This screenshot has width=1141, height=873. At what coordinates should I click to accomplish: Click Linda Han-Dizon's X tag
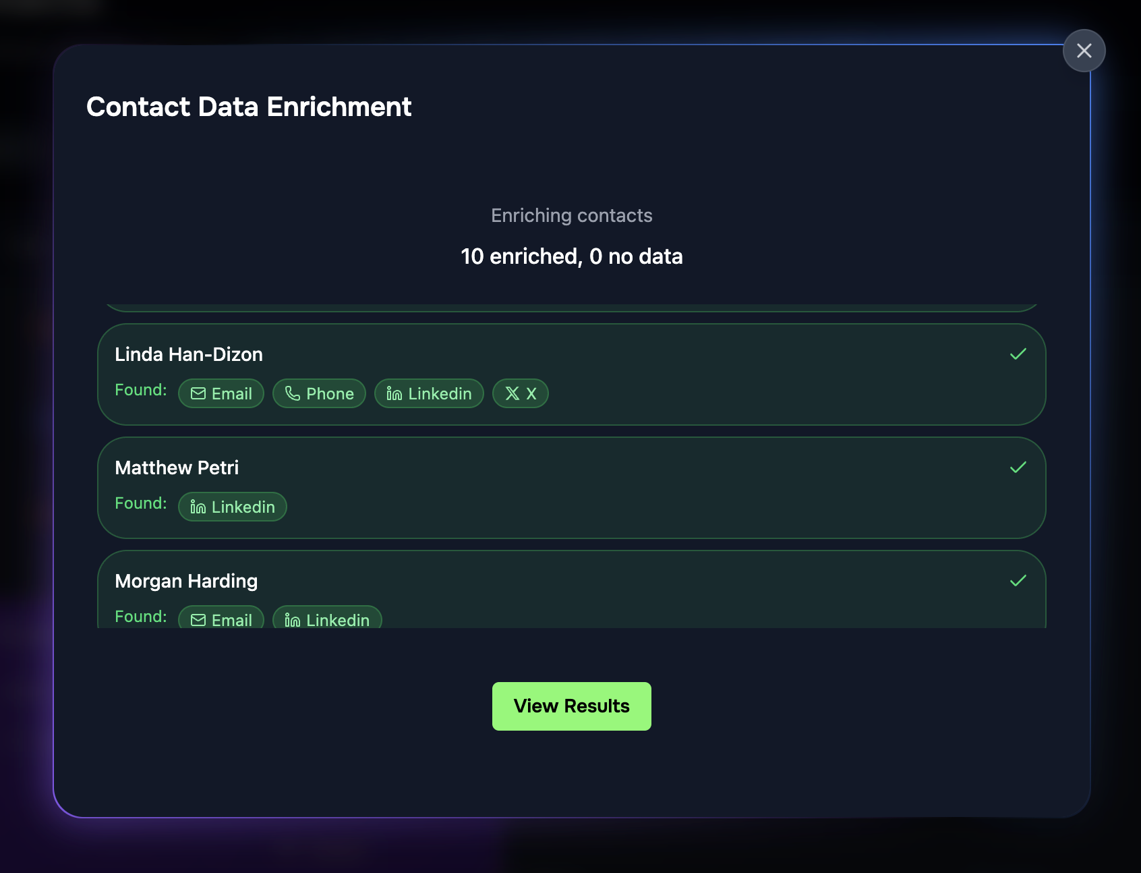tap(521, 393)
